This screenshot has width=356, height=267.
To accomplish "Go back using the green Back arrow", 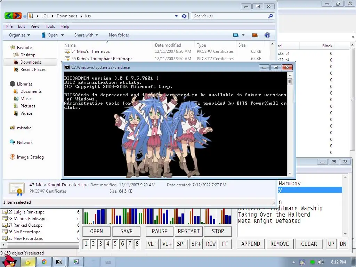I will (9, 16).
